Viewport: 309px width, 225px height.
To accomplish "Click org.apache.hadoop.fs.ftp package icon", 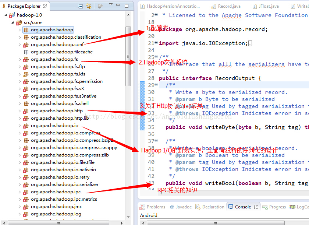I will click(x=26, y=67).
